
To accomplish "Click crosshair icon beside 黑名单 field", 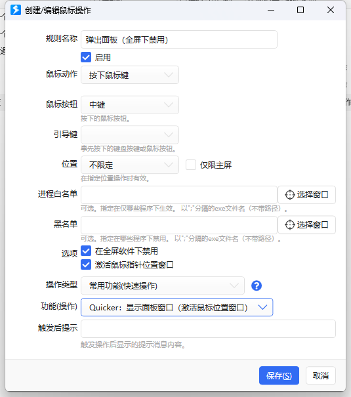I will (290, 225).
